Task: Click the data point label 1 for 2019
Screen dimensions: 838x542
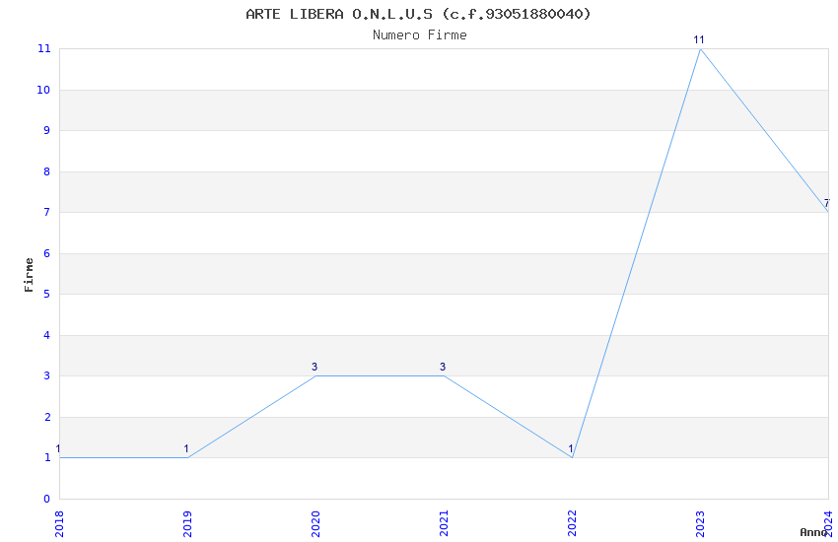Action: [186, 448]
